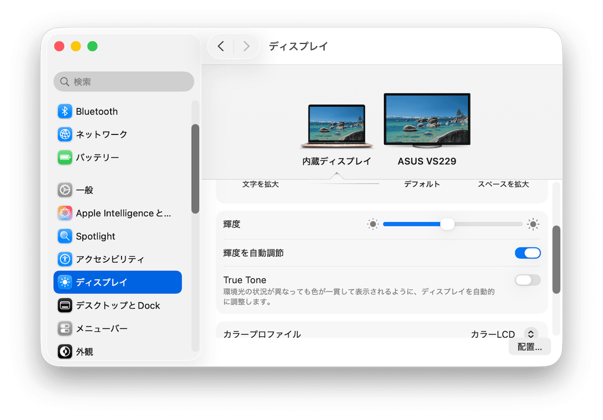Select the 内蔵ディスプレイ laptop thumbnail

click(x=337, y=126)
